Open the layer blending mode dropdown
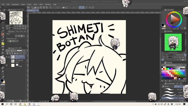Image resolution: width=188 pixels, height=106 pixels. point(13,51)
